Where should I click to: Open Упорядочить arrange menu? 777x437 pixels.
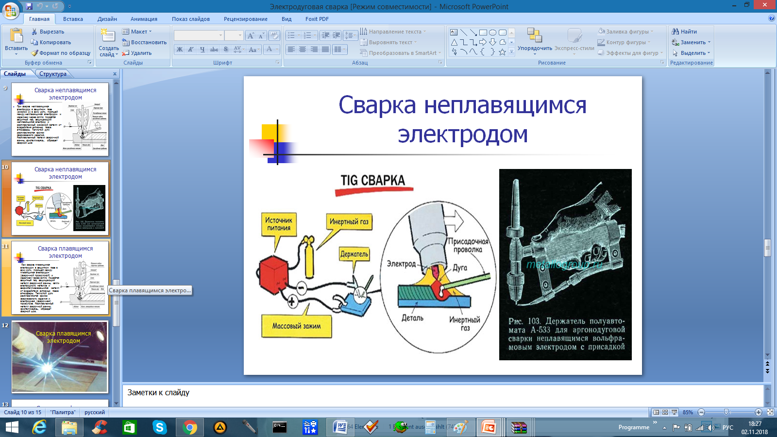(x=535, y=42)
